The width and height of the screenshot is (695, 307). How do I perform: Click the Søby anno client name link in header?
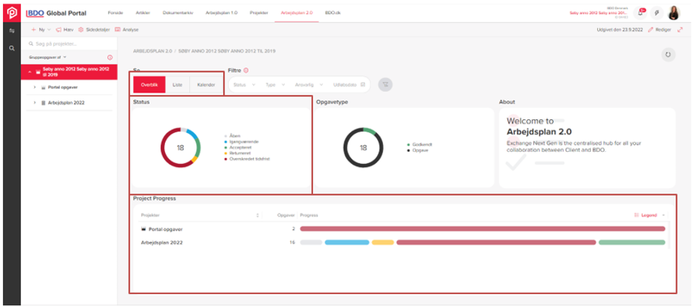click(600, 13)
